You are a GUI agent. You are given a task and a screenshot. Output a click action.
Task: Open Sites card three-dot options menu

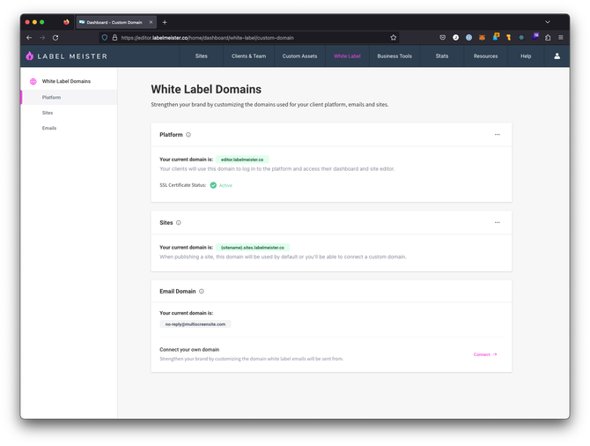[x=497, y=223]
